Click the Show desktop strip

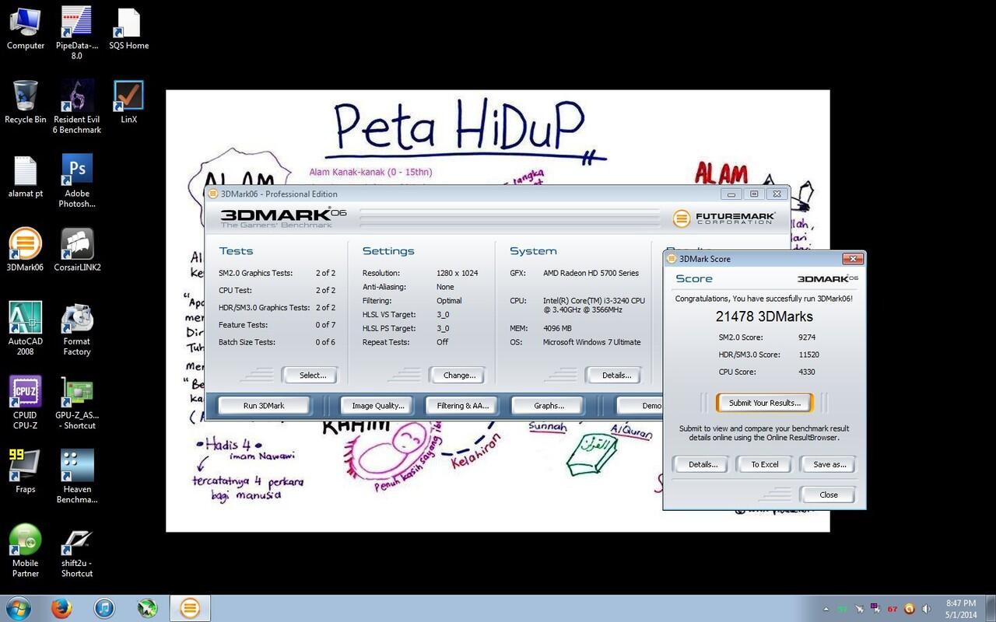[x=991, y=609]
